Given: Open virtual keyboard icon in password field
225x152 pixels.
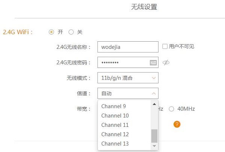Looking at the screenshot, I should click(x=153, y=63).
